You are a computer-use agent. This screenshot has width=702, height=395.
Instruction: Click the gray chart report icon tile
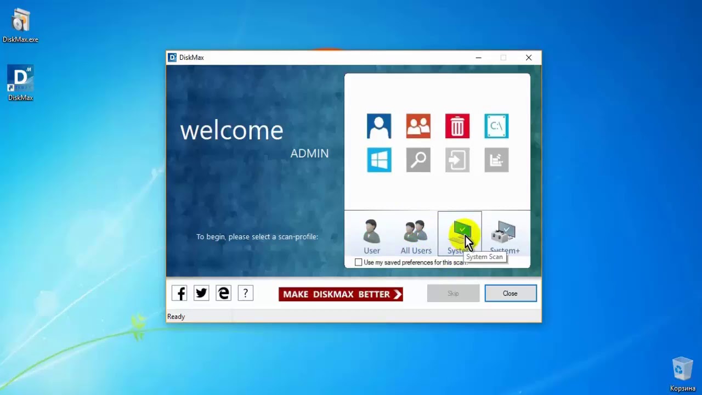pyautogui.click(x=496, y=160)
